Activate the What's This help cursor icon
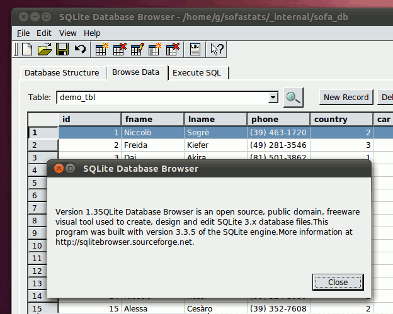 (x=217, y=49)
